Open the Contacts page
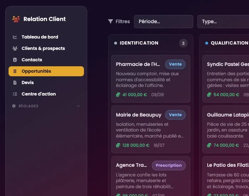The image size is (249, 196). (x=46, y=60)
